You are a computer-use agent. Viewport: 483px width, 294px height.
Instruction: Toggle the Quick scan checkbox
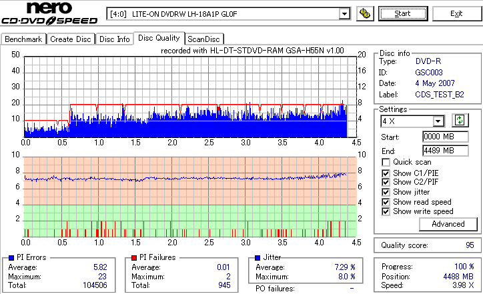tap(386, 162)
